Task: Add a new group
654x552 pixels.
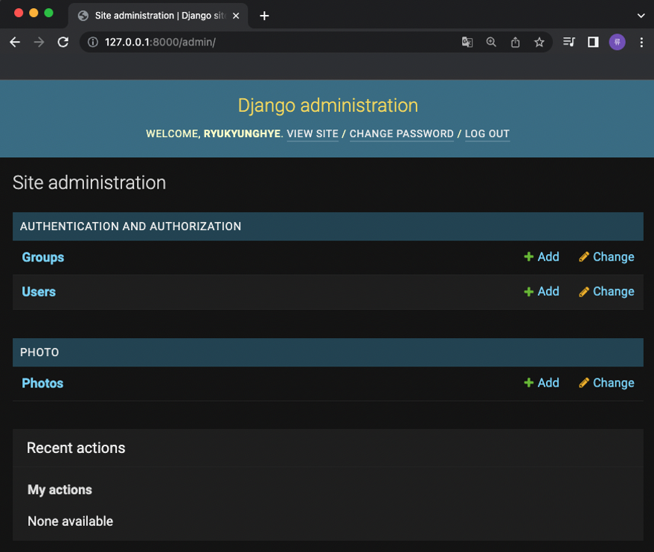Action: 542,257
